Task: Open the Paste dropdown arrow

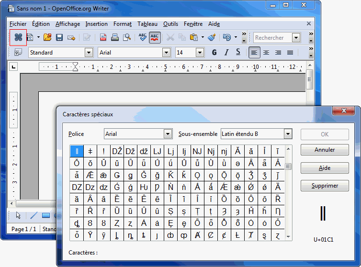Action: click(x=203, y=37)
